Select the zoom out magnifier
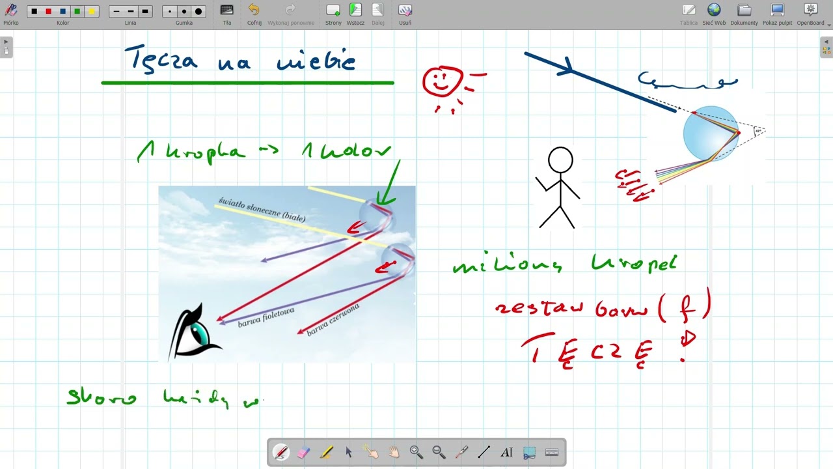The width and height of the screenshot is (833, 469). tap(439, 452)
